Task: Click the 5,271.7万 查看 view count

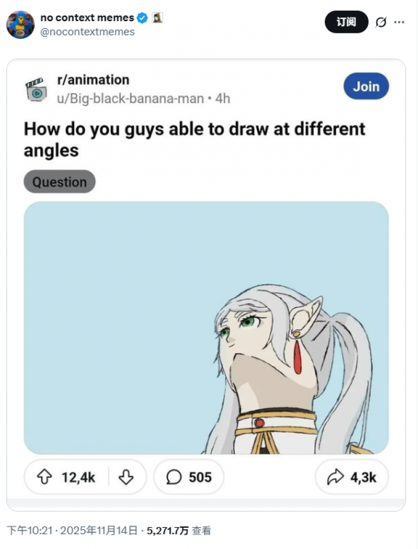Action: pyautogui.click(x=179, y=531)
